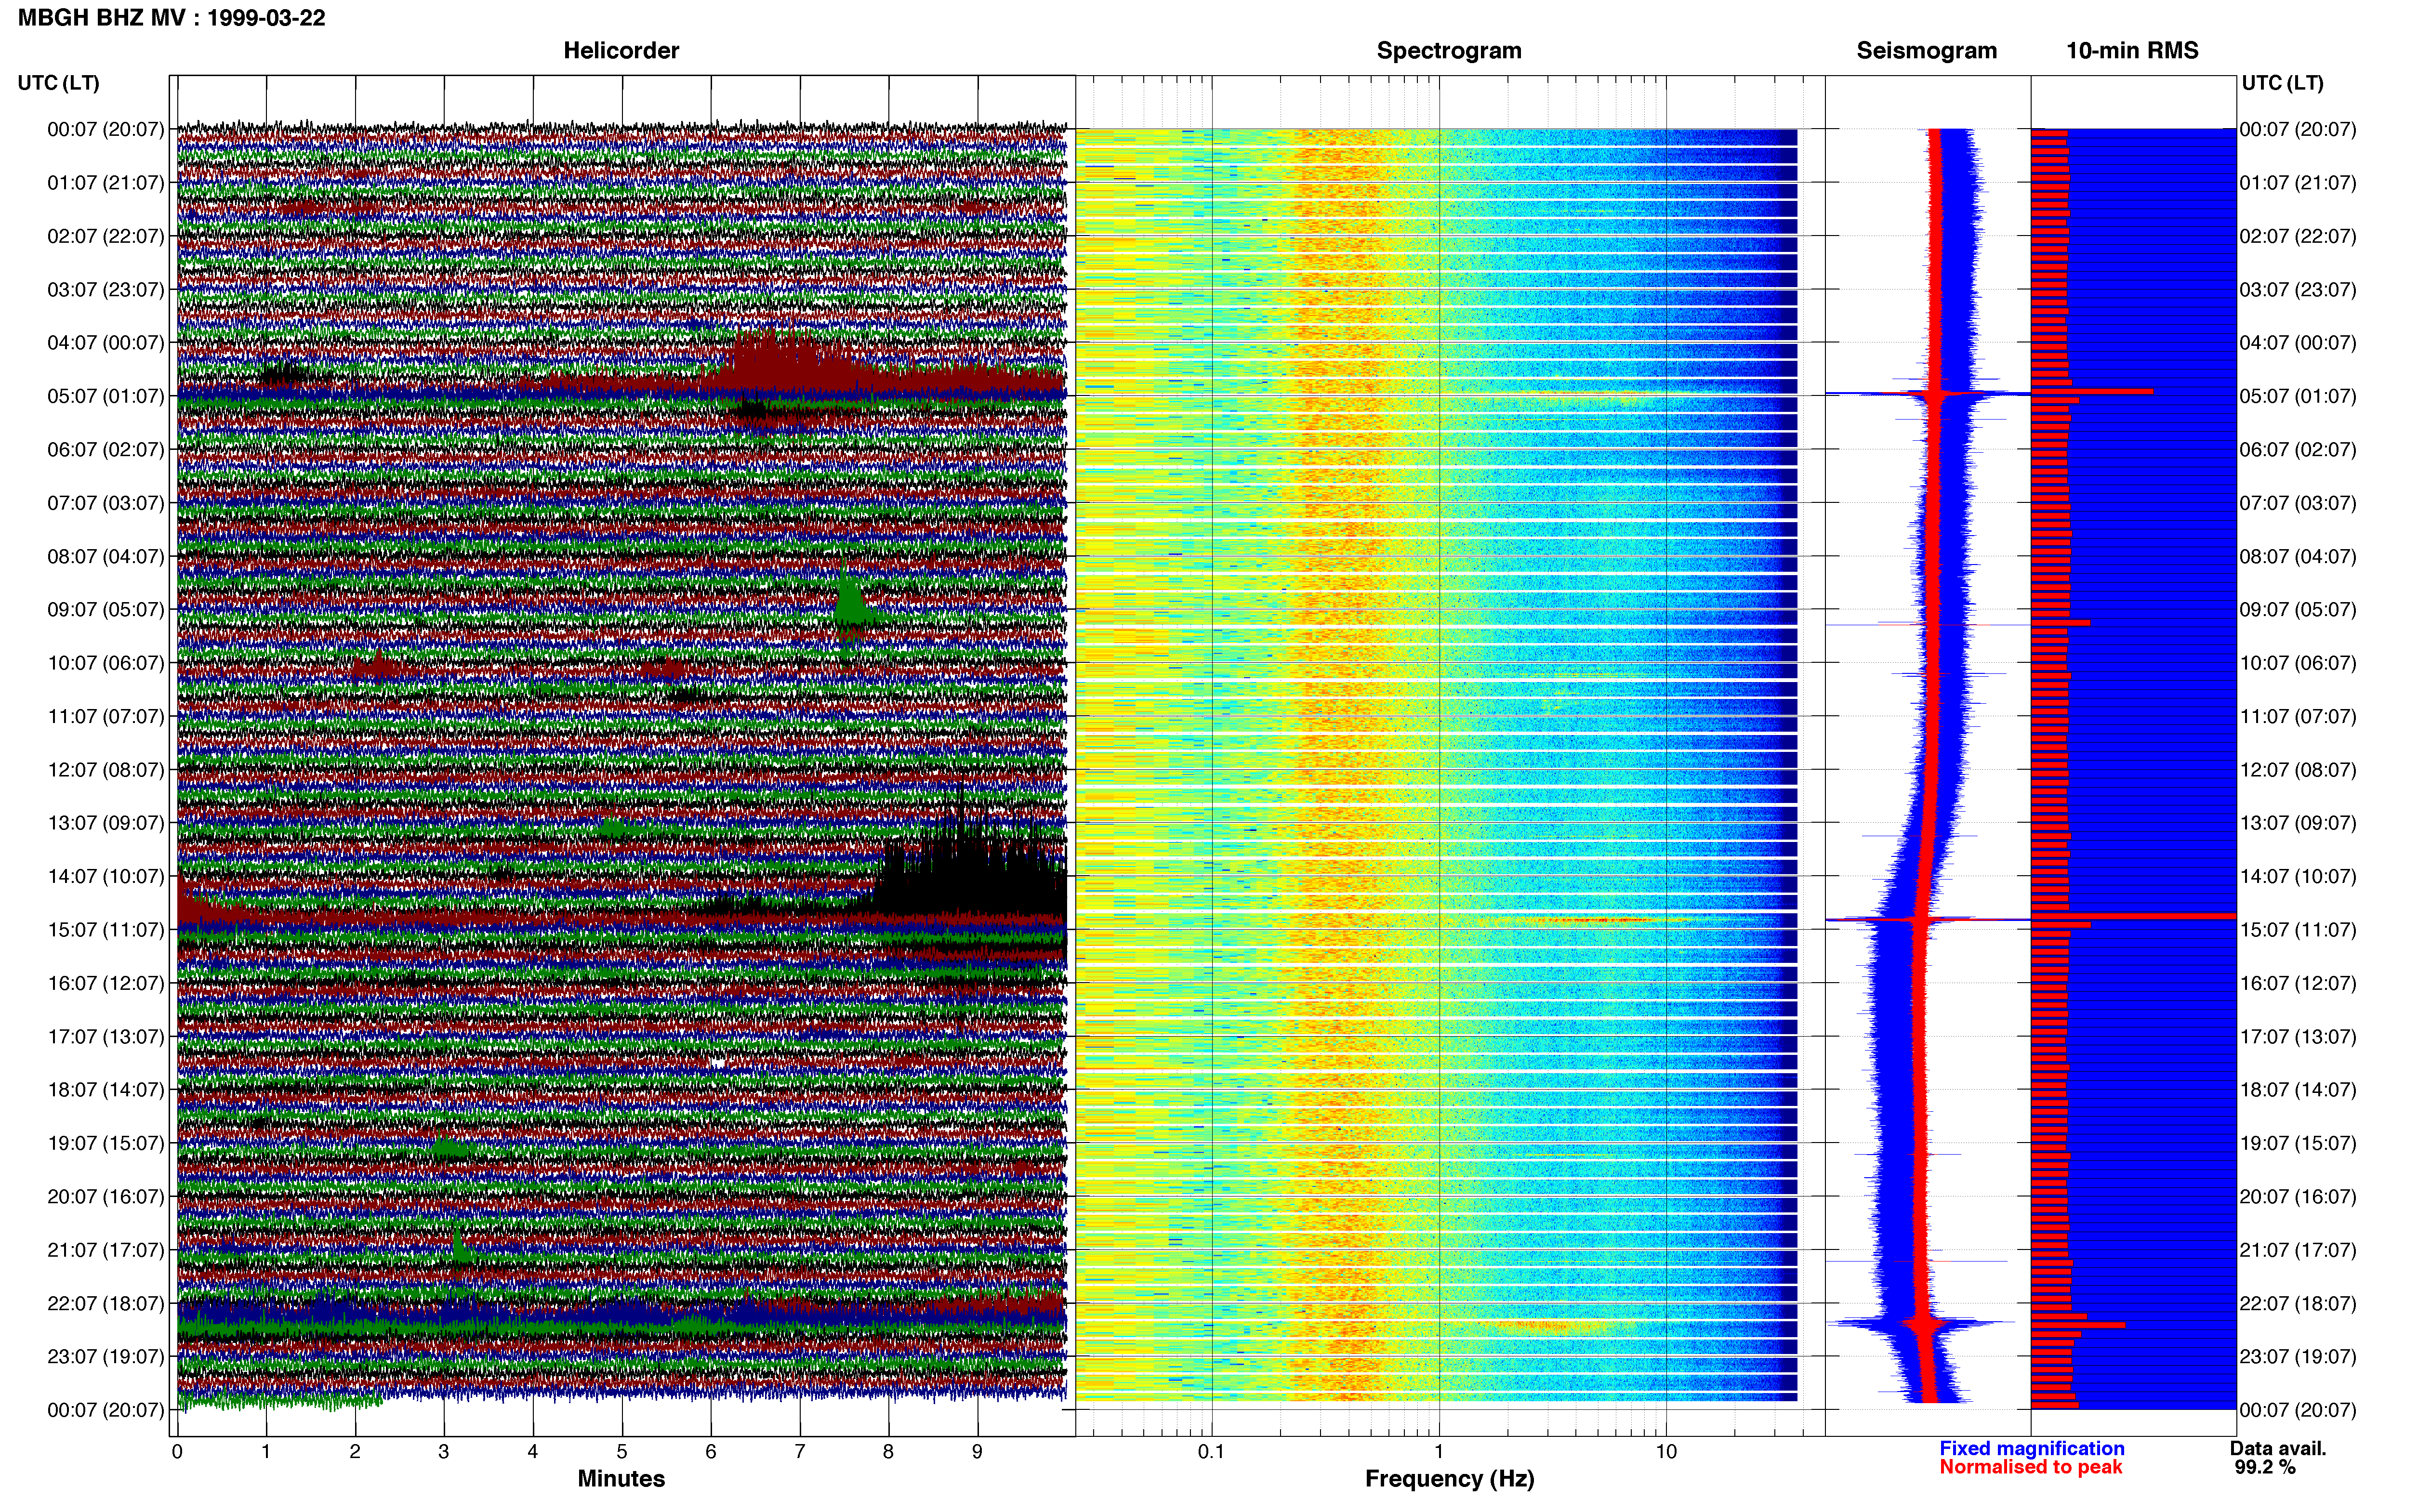The image size is (2418, 1512).
Task: Click the seismogram spike near 05:07
Action: [x=1927, y=394]
